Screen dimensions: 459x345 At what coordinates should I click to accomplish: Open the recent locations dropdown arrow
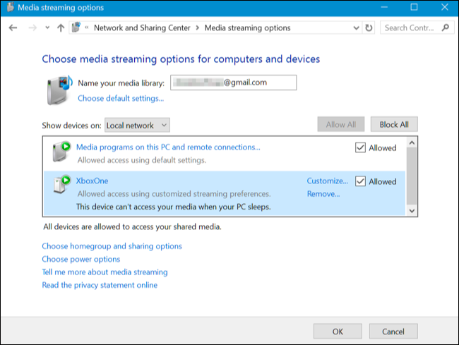tap(47, 28)
